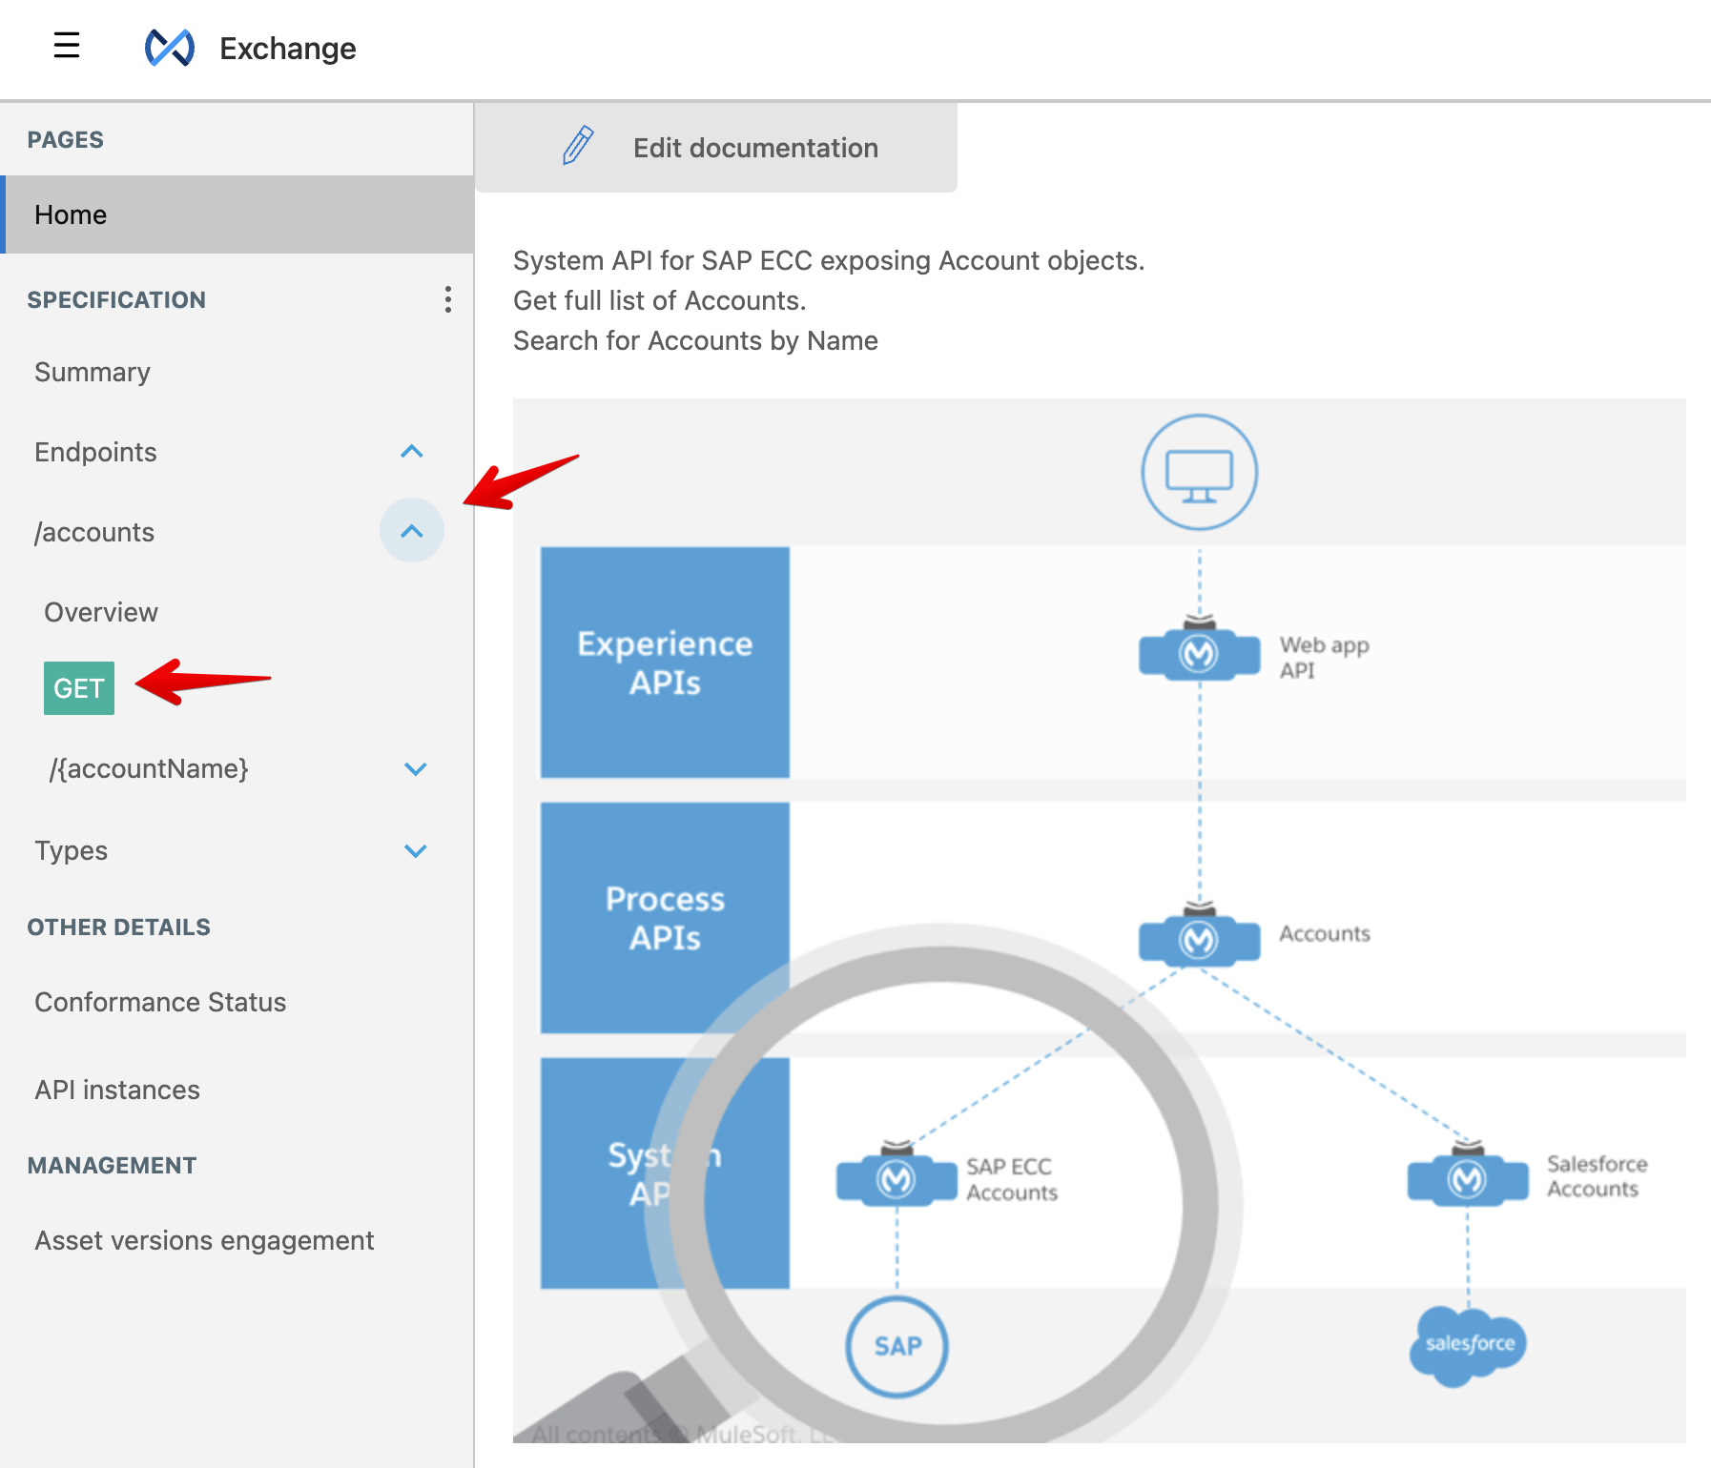Open API instances page
Image resolution: width=1711 pixels, height=1468 pixels.
[x=117, y=1090]
